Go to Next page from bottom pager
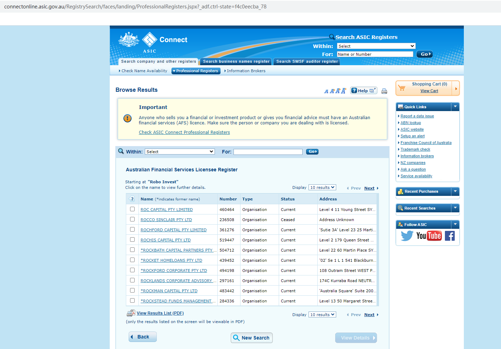This screenshot has width=501, height=349. (369, 315)
